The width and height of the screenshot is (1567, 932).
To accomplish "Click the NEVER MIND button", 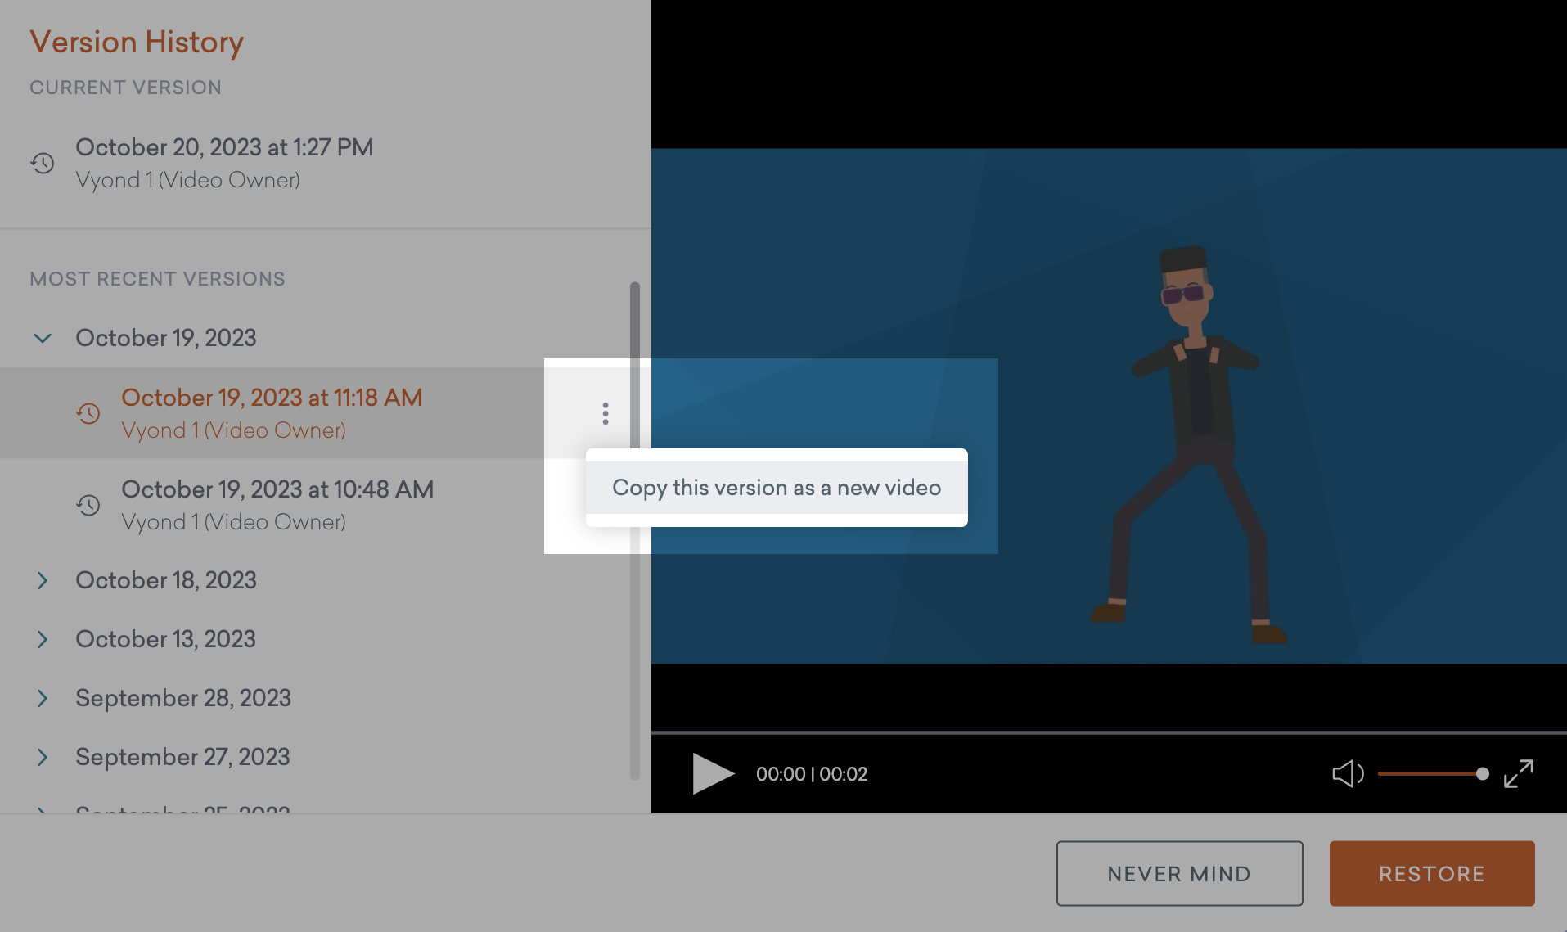I will 1178,873.
